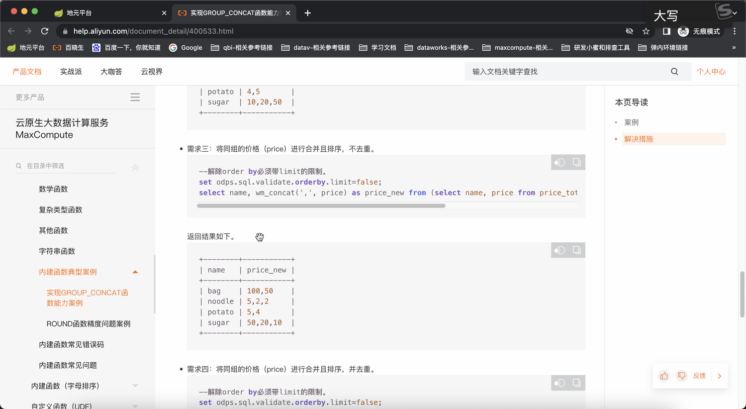The width and height of the screenshot is (746, 409).
Task: Reload the current page
Action: (45, 31)
